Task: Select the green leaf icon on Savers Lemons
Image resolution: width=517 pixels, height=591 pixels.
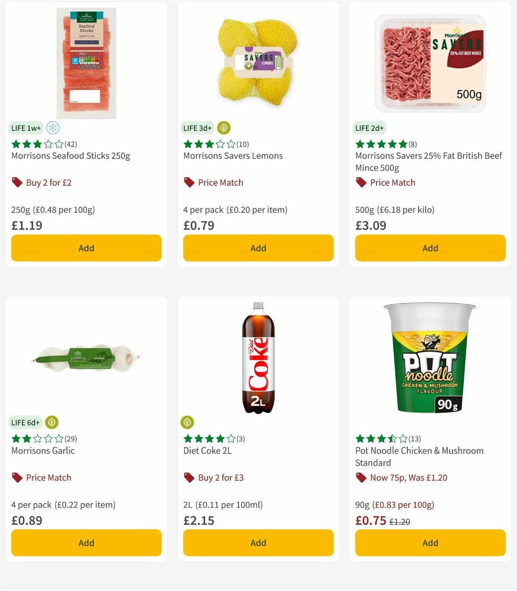Action: point(224,128)
